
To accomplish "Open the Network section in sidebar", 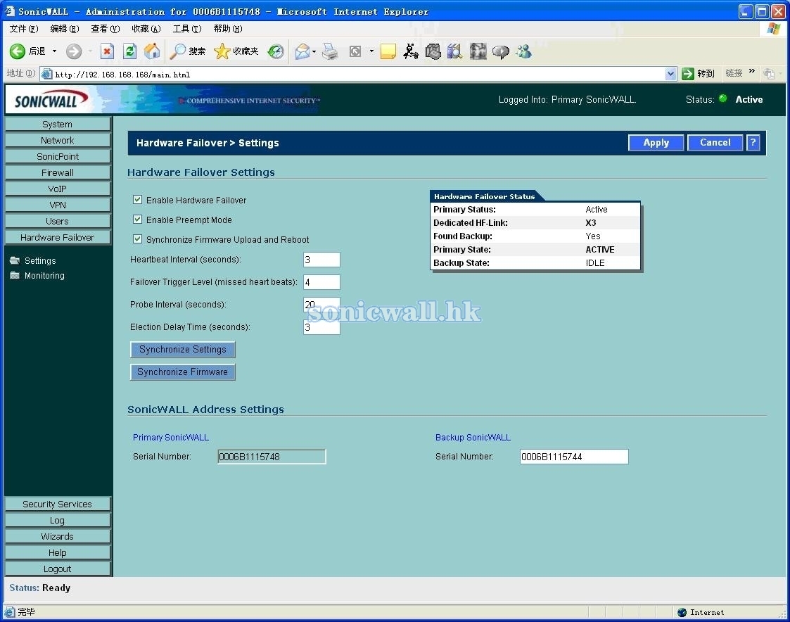I will tap(58, 140).
